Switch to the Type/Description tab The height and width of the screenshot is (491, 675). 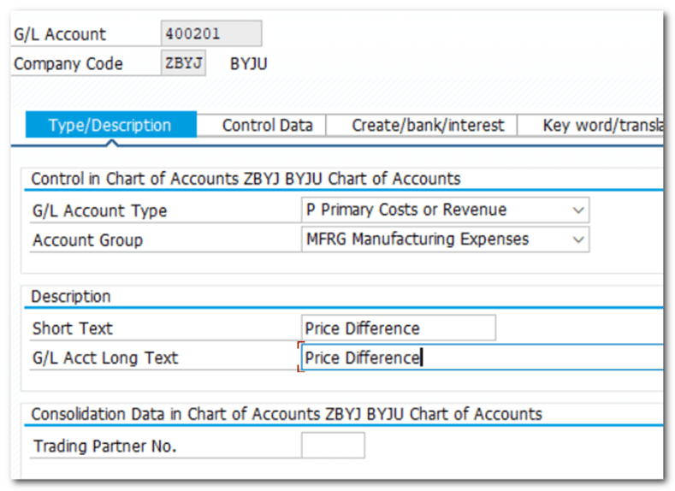pyautogui.click(x=110, y=125)
